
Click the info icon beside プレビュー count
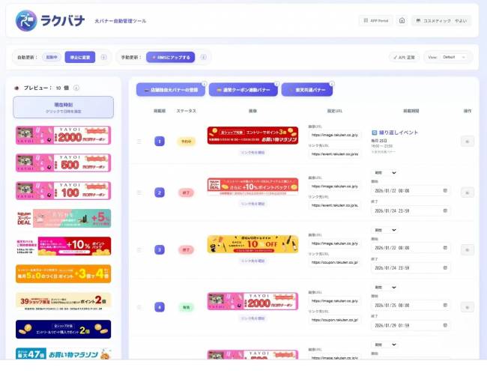pyautogui.click(x=76, y=88)
